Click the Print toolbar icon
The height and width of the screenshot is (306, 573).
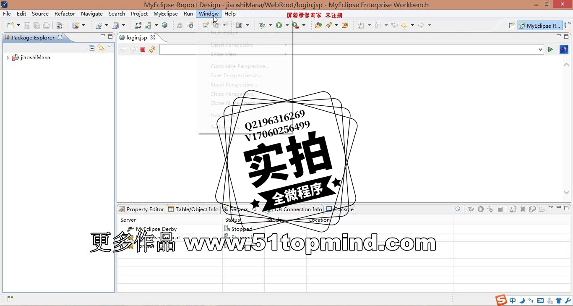point(46,25)
